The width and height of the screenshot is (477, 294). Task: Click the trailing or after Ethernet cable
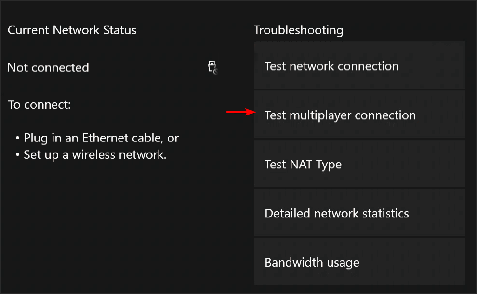tap(173, 139)
